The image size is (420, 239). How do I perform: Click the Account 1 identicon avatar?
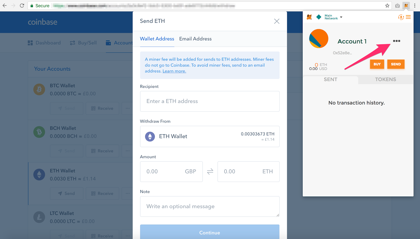point(319,39)
